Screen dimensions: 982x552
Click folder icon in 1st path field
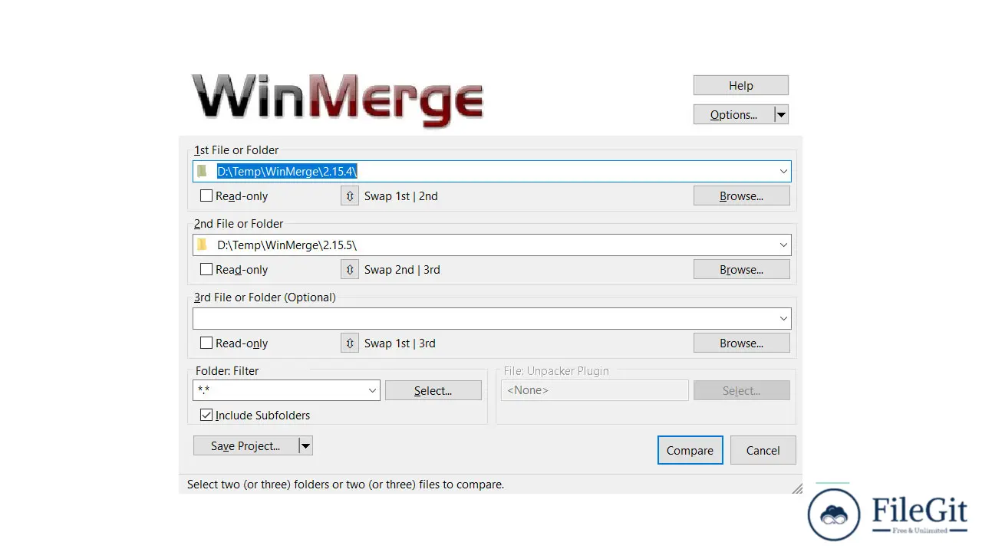(203, 171)
